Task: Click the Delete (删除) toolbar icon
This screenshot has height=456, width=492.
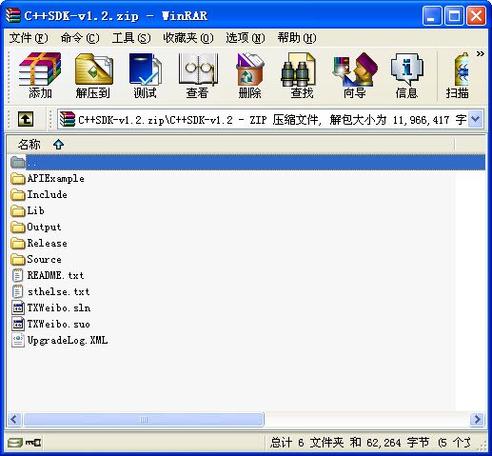Action: [250, 75]
